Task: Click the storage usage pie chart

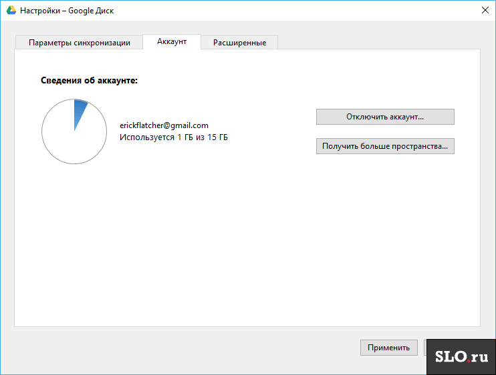Action: pos(74,131)
